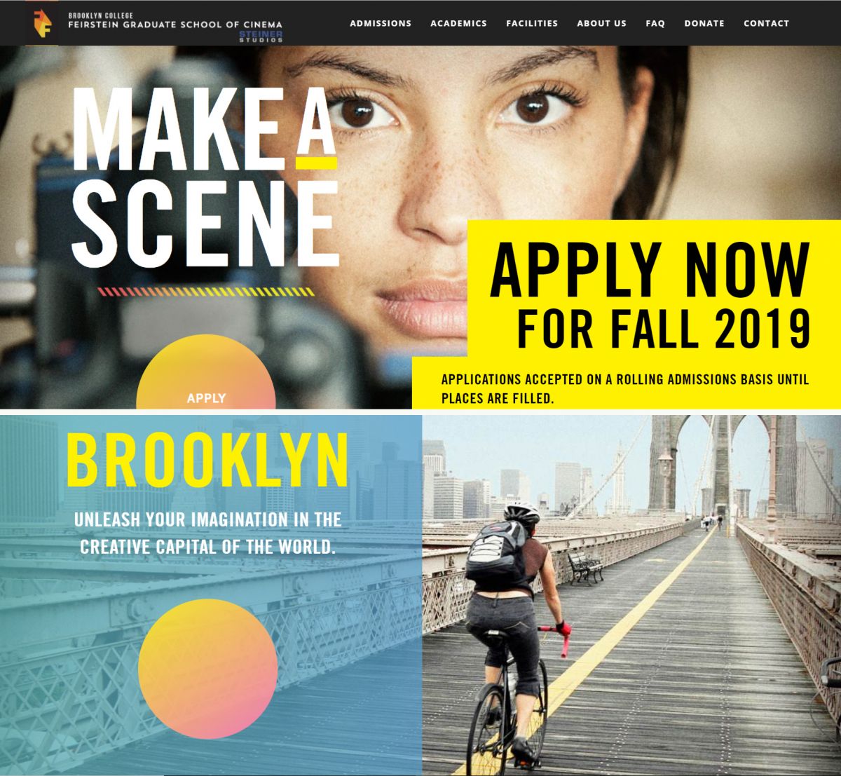Click the Feirstein orange F logo icon
Image resolution: width=841 pixels, height=776 pixels.
[41, 22]
